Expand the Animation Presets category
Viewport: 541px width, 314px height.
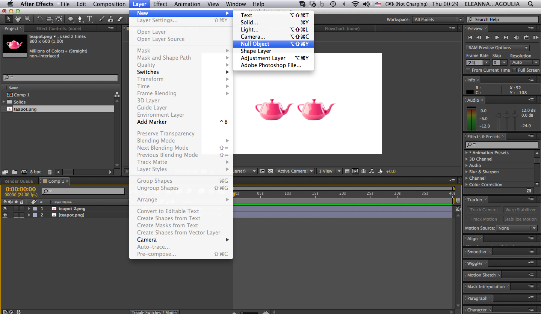pos(467,153)
